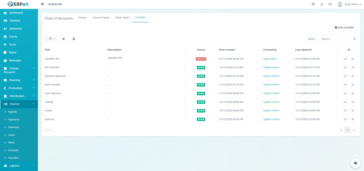Toggle column visibility eye button
The image size is (364, 171).
coord(64,39)
